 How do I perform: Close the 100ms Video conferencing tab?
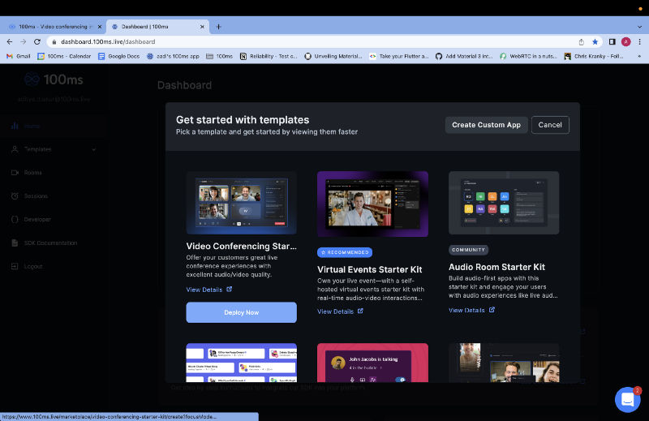click(99, 27)
